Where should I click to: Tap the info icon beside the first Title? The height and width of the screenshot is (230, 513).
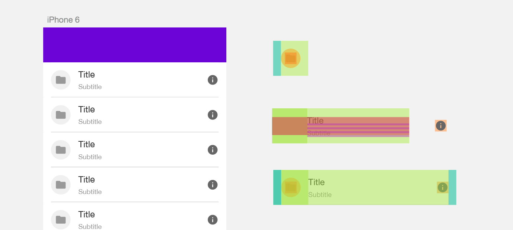[213, 80]
